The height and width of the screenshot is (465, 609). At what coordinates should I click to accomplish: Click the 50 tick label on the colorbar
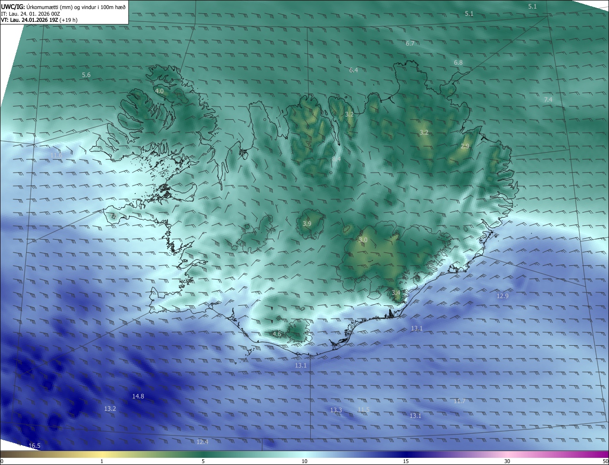click(605, 461)
